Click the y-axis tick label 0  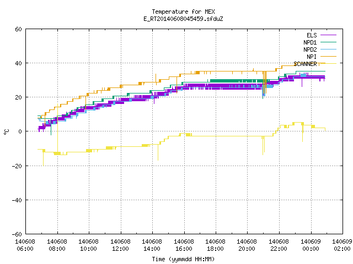(x=20, y=131)
